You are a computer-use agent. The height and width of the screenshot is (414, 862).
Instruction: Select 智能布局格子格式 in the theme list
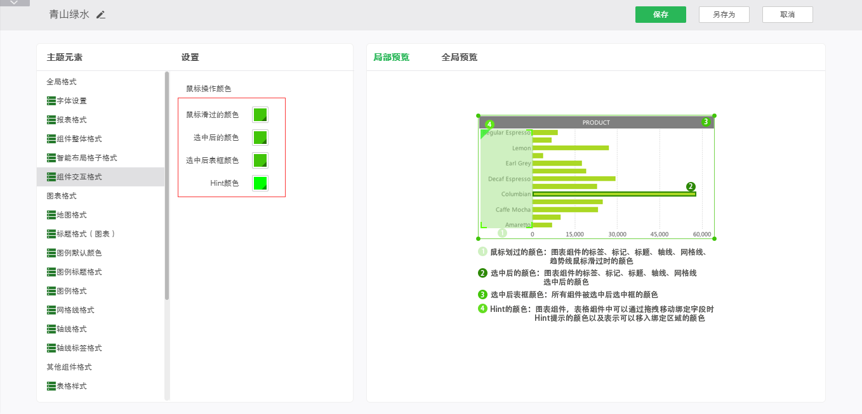pos(86,158)
